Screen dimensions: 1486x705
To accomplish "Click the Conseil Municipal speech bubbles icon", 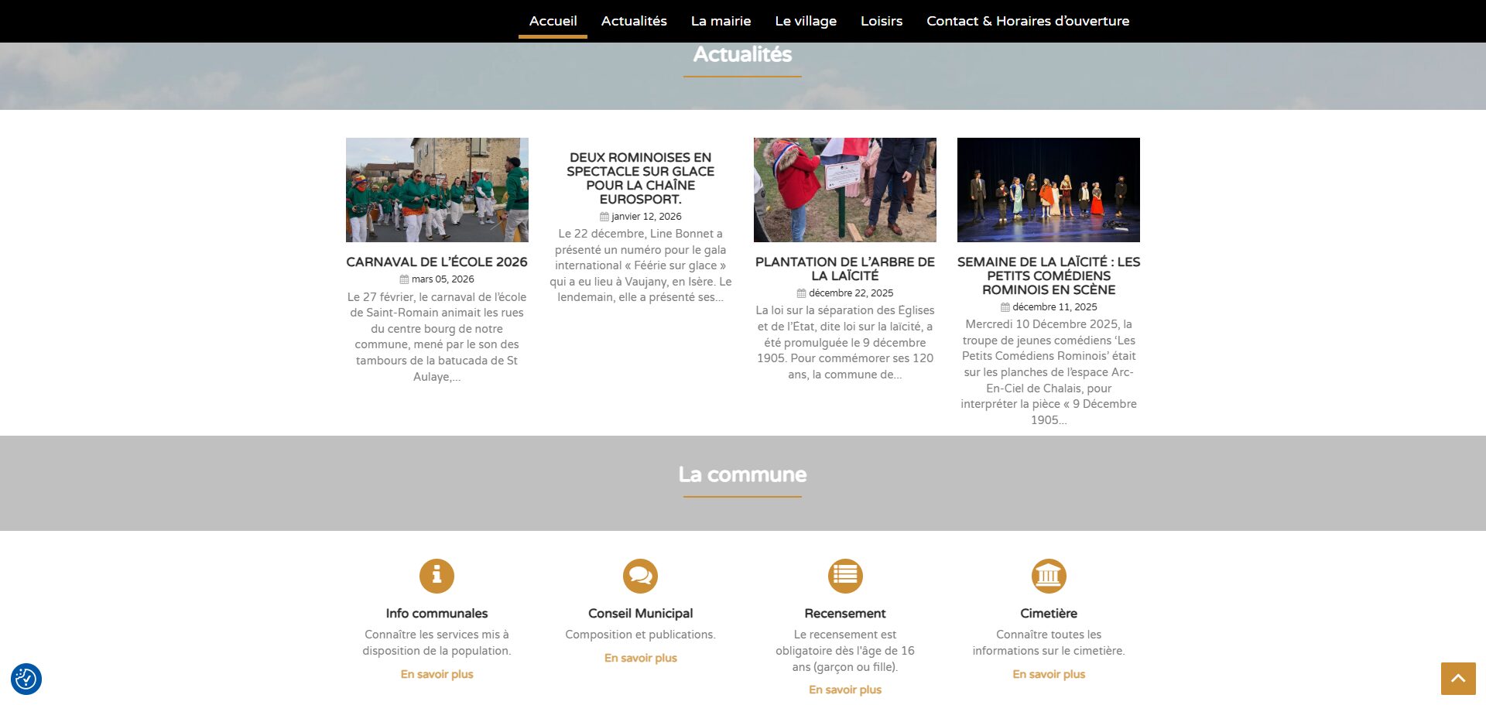I will coord(640,577).
